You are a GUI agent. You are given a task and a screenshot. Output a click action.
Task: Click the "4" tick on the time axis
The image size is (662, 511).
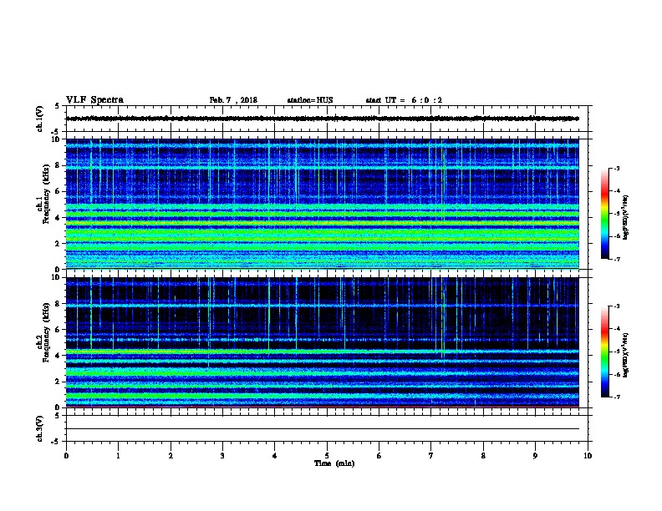click(x=275, y=456)
